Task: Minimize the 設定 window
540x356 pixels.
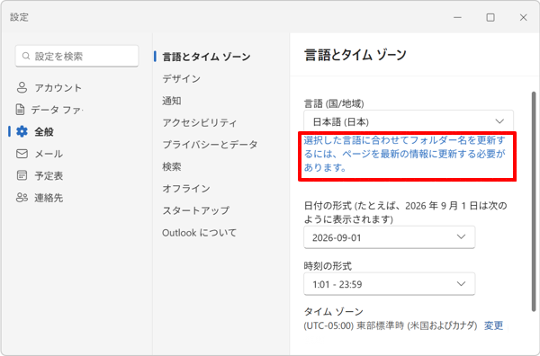Action: pyautogui.click(x=457, y=17)
